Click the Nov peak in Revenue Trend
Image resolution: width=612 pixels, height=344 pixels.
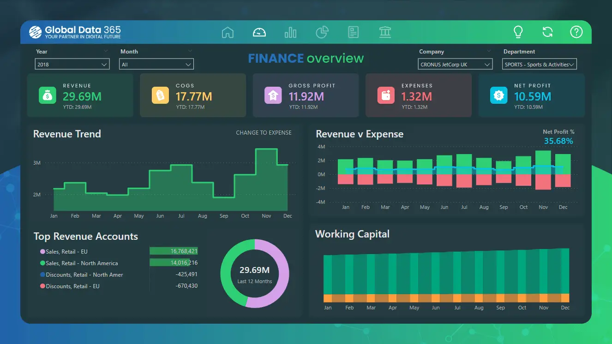click(266, 180)
